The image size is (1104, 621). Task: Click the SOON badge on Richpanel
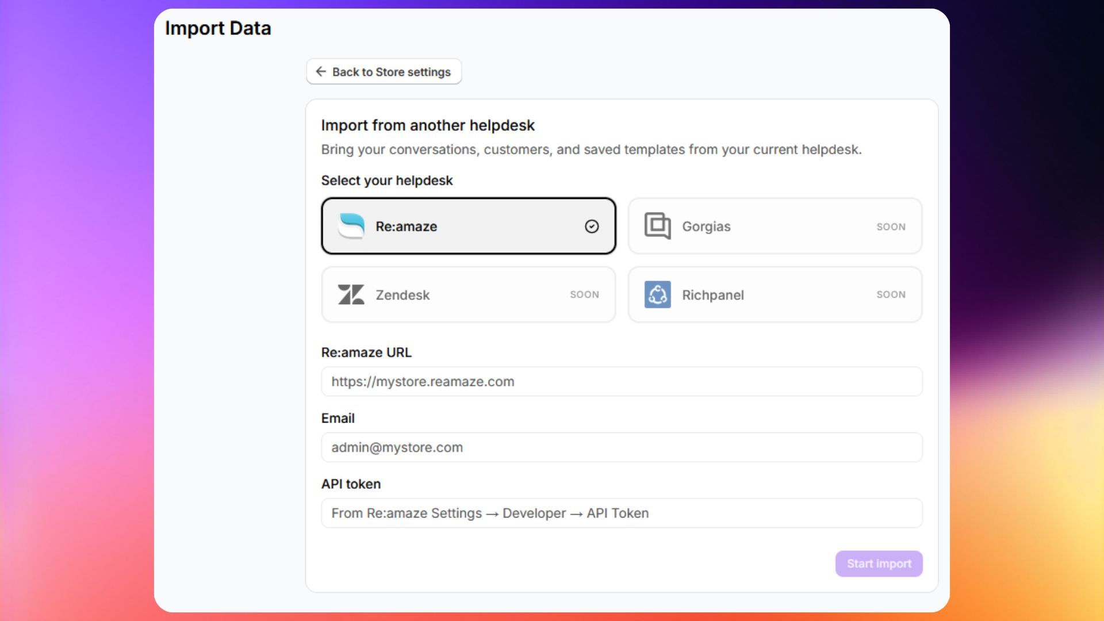coord(891,294)
